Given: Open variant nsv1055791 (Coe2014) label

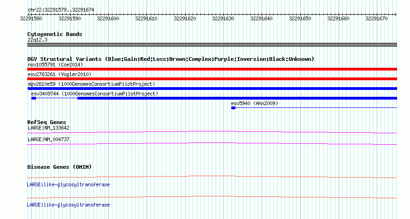Looking at the screenshot, I should (x=55, y=65).
